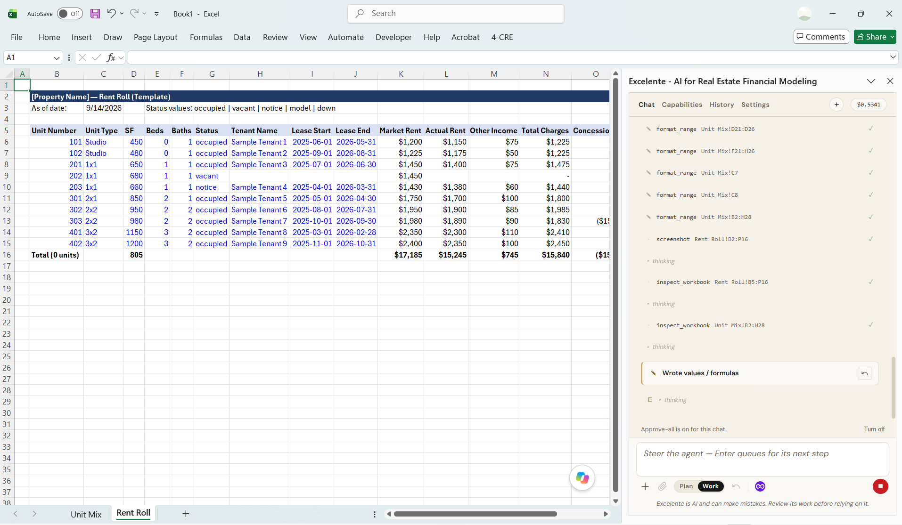Toggle the AutoSave switch

tap(70, 14)
